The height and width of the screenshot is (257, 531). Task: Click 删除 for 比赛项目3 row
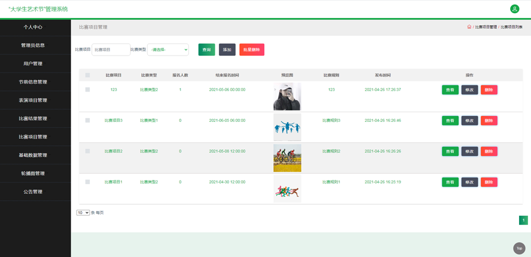(x=489, y=121)
